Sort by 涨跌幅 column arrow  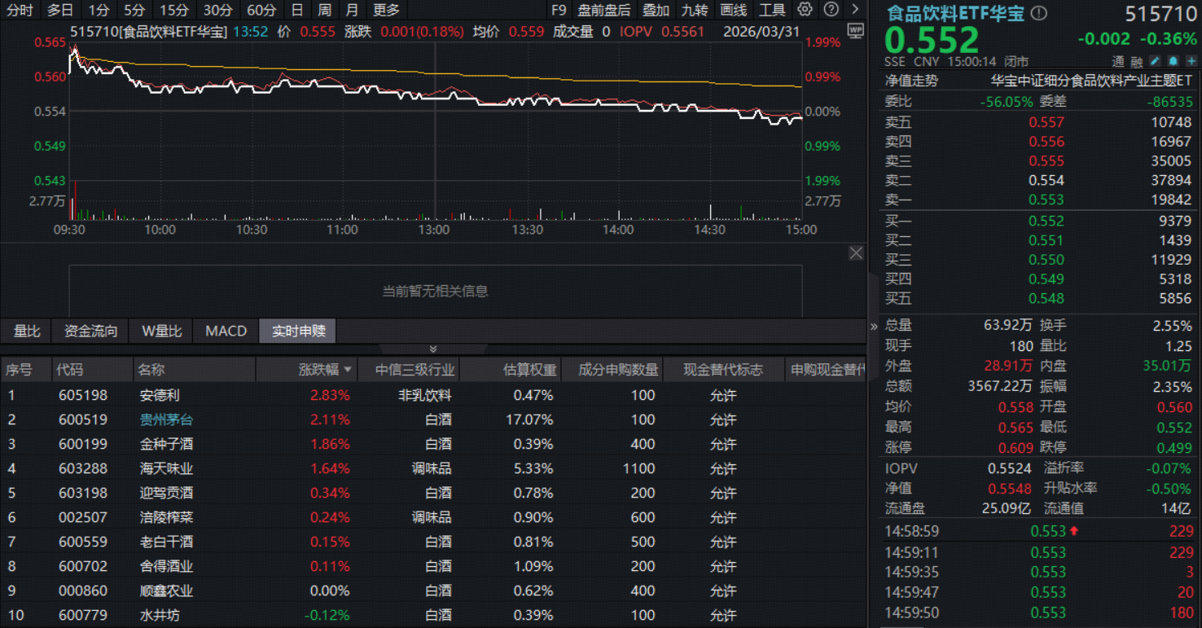348,370
